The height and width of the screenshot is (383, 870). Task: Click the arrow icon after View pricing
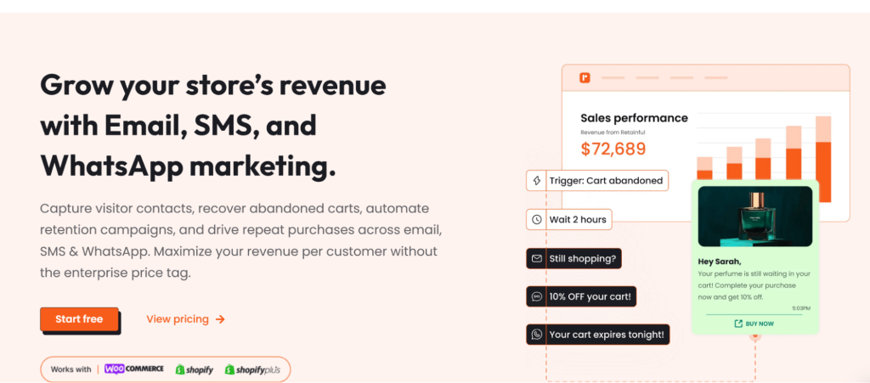(x=220, y=319)
